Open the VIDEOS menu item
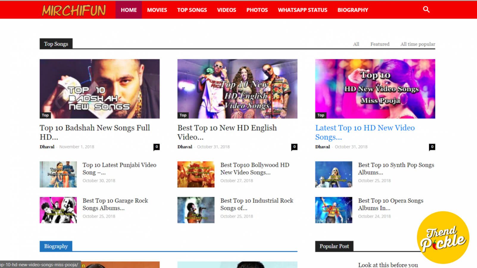The height and width of the screenshot is (268, 477). coord(226,10)
